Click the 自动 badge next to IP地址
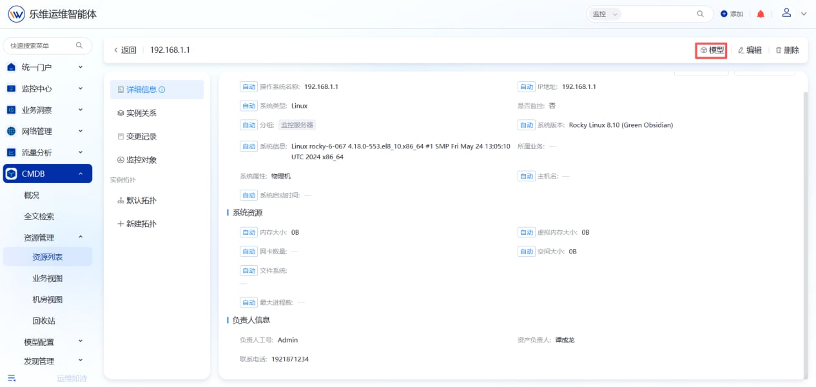Screen dimensions: 816x387 527,86
